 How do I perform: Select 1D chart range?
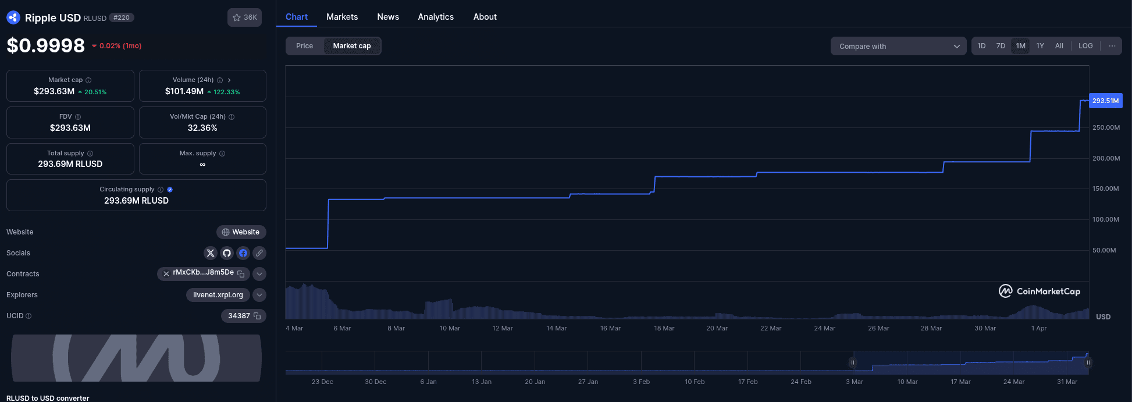point(981,46)
